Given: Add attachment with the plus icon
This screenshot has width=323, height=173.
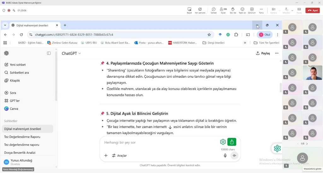Looking at the screenshot, I should point(106,155).
